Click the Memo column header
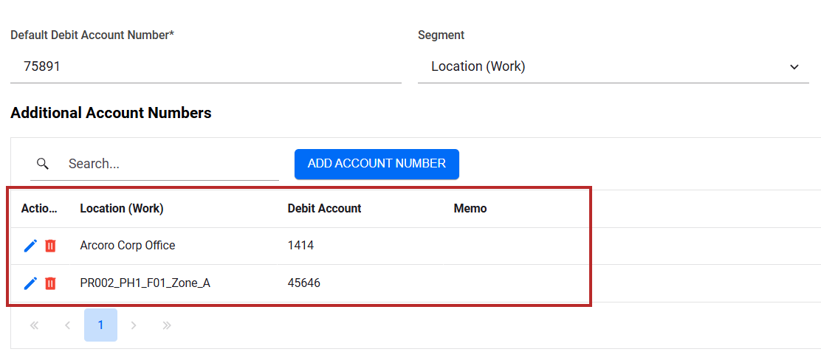 pyautogui.click(x=470, y=209)
